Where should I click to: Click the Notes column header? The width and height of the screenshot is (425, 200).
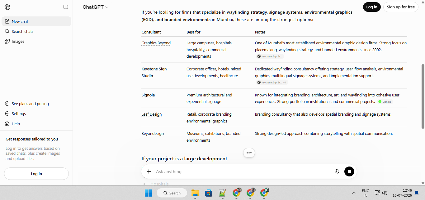tap(260, 32)
